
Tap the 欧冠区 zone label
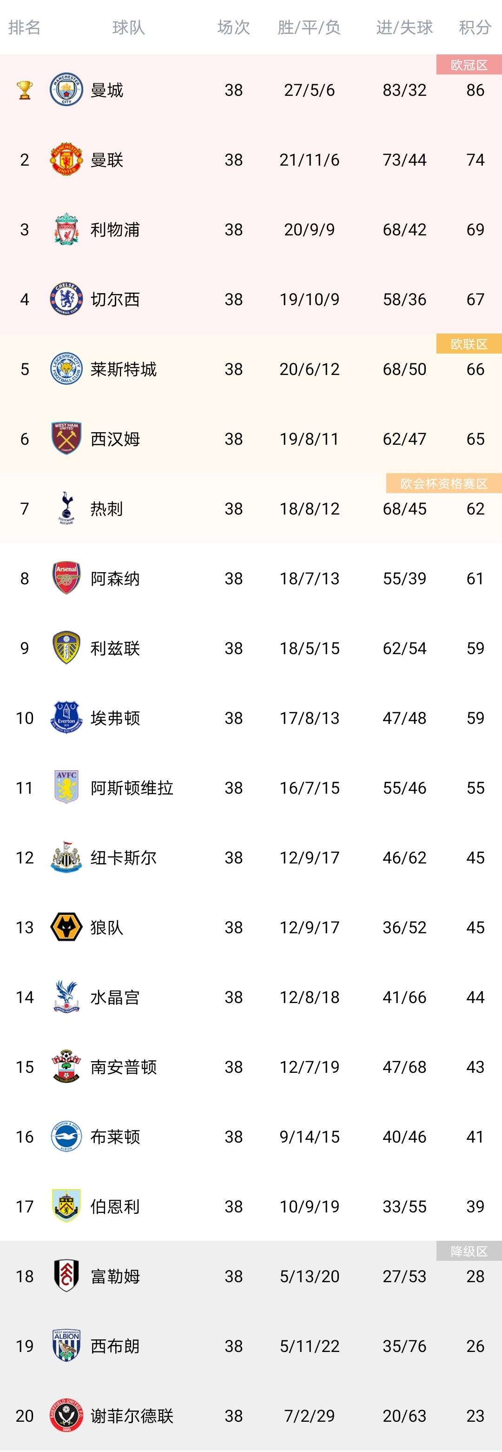[x=469, y=65]
